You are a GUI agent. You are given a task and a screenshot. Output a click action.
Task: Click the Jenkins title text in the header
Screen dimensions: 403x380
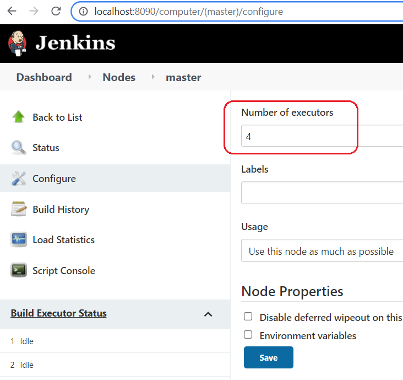pyautogui.click(x=75, y=43)
